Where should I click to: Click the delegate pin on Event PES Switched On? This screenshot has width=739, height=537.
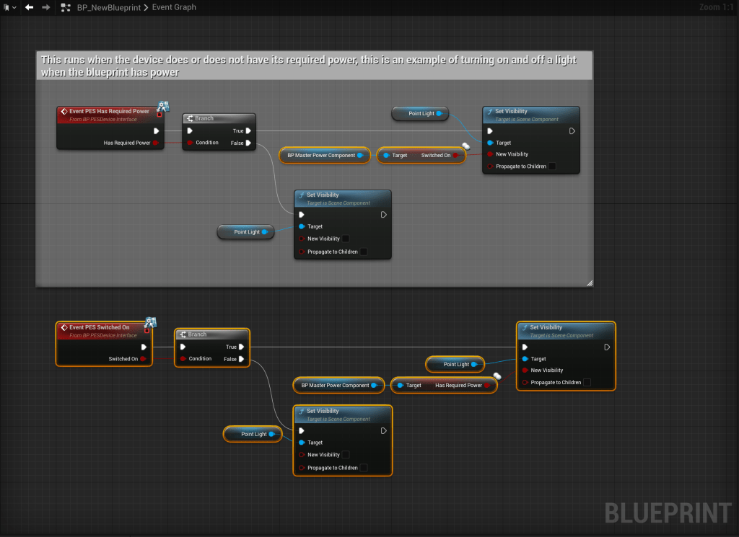[x=147, y=331]
